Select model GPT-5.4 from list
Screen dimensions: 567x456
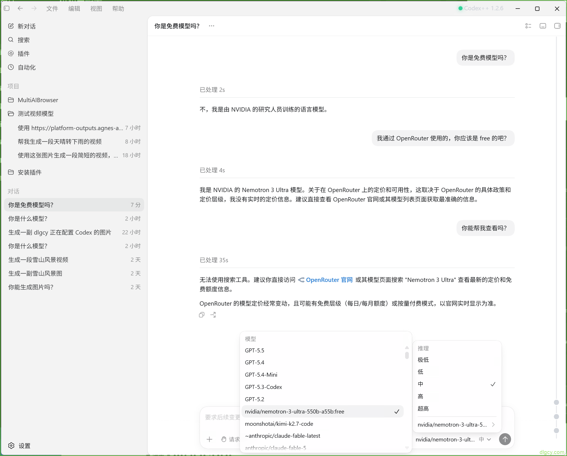point(323,362)
